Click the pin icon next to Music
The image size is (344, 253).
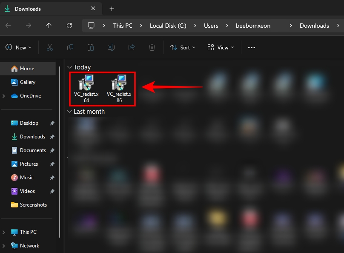click(x=52, y=178)
